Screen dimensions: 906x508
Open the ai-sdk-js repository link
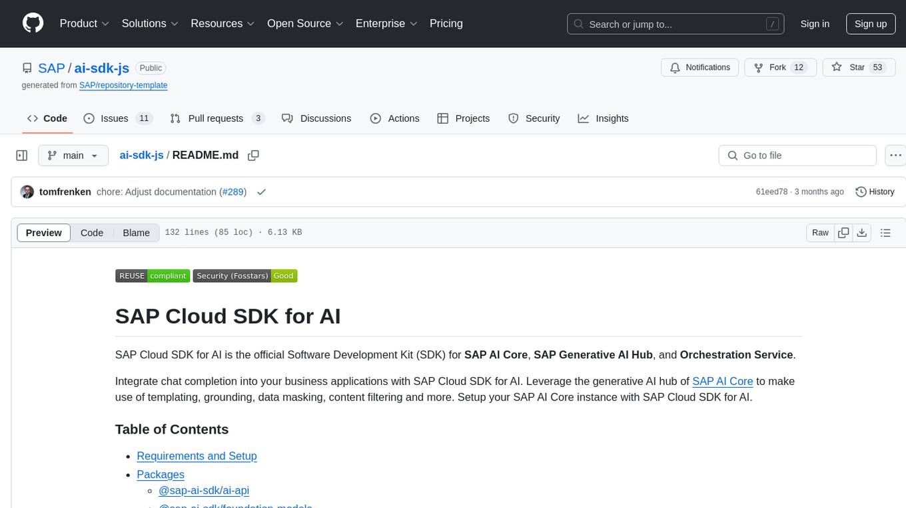102,68
